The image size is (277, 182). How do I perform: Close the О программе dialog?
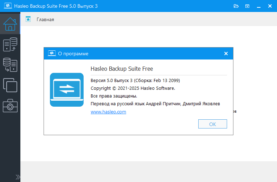point(226,54)
